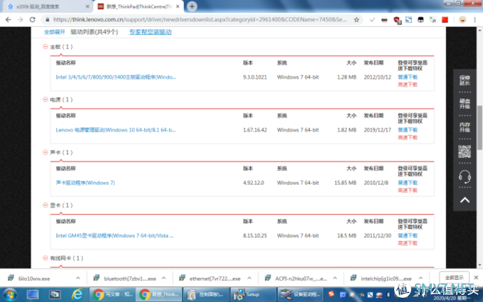Close the downloads bar
This screenshot has width=483, height=302.
click(x=476, y=278)
